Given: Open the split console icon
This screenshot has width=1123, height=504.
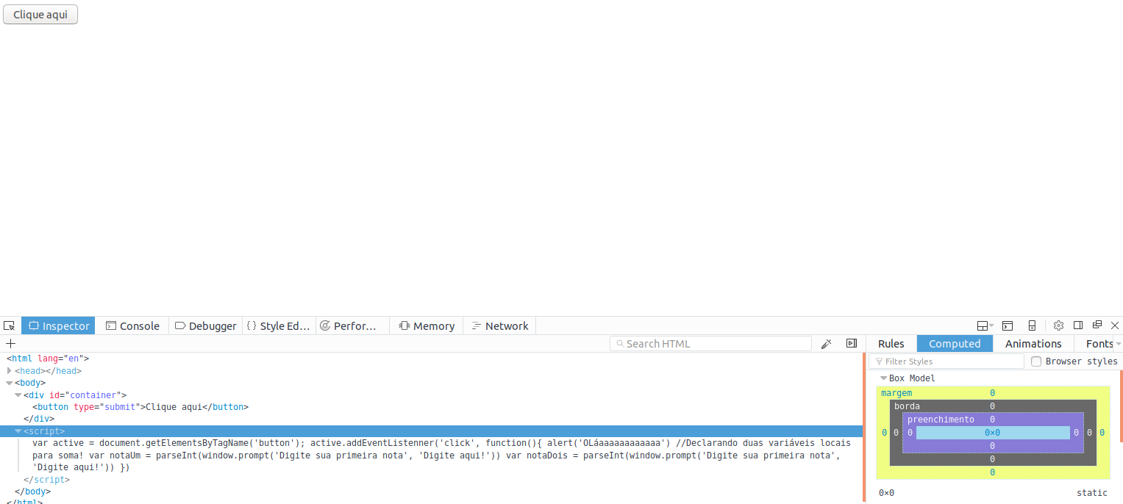Looking at the screenshot, I should point(1008,325).
